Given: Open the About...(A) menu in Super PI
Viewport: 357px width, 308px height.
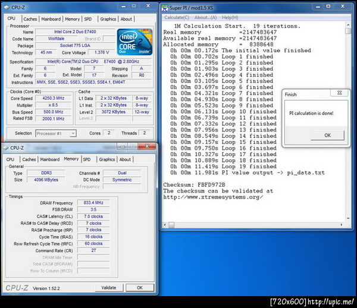Looking at the screenshot, I should coord(206,17).
